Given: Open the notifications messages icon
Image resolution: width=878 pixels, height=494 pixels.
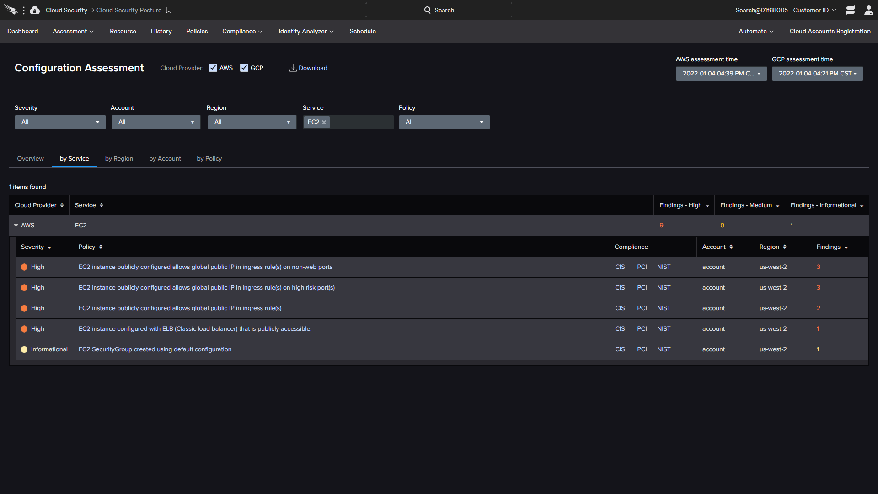Looking at the screenshot, I should coord(851,10).
